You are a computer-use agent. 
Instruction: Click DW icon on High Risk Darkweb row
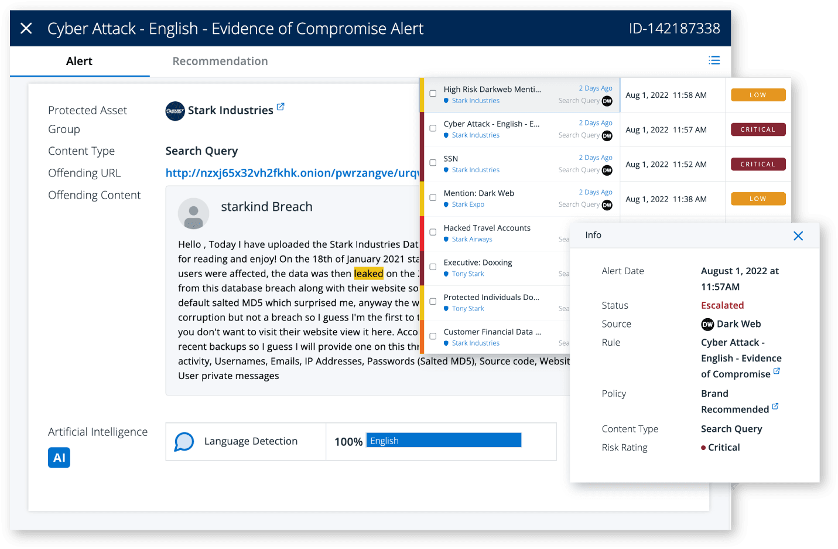tap(607, 101)
